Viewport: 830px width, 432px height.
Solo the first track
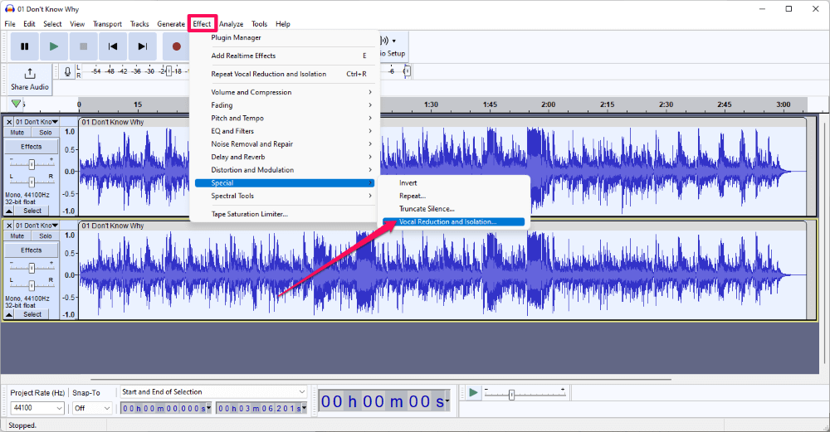pos(46,133)
